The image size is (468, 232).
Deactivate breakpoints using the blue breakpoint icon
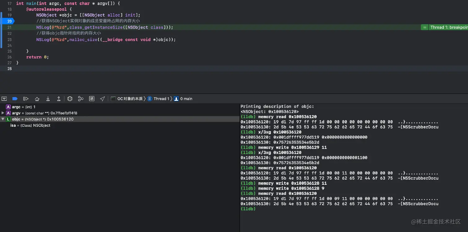click(15, 99)
